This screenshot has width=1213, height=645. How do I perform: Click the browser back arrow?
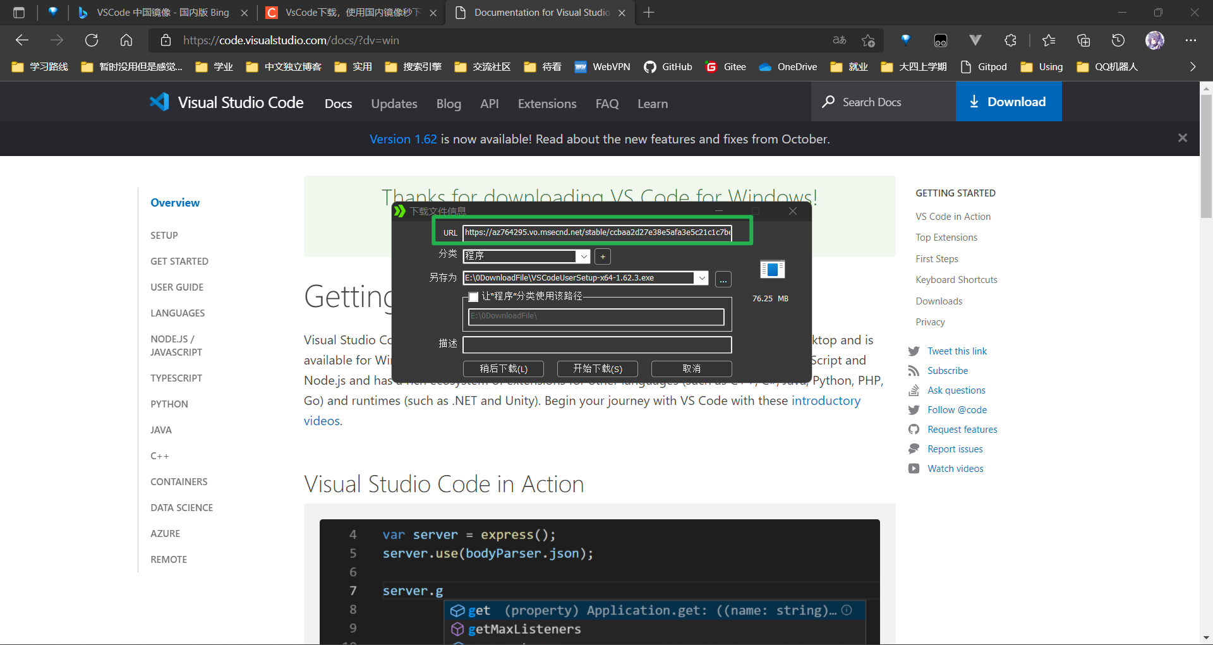tap(22, 40)
